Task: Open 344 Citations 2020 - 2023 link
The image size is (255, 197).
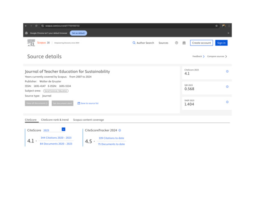Action: [x=56, y=137]
